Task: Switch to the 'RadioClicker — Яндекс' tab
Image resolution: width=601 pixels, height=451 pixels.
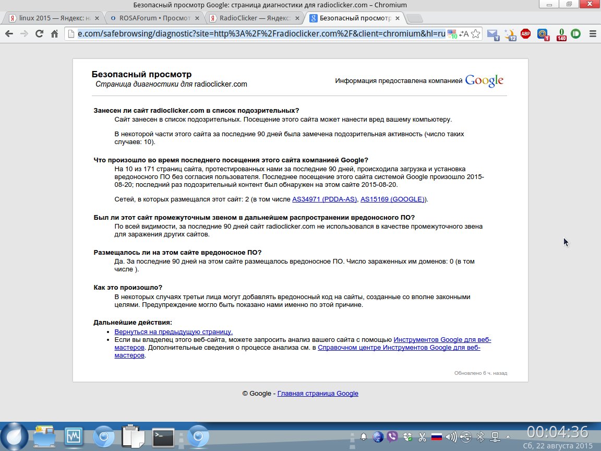Action: point(255,18)
